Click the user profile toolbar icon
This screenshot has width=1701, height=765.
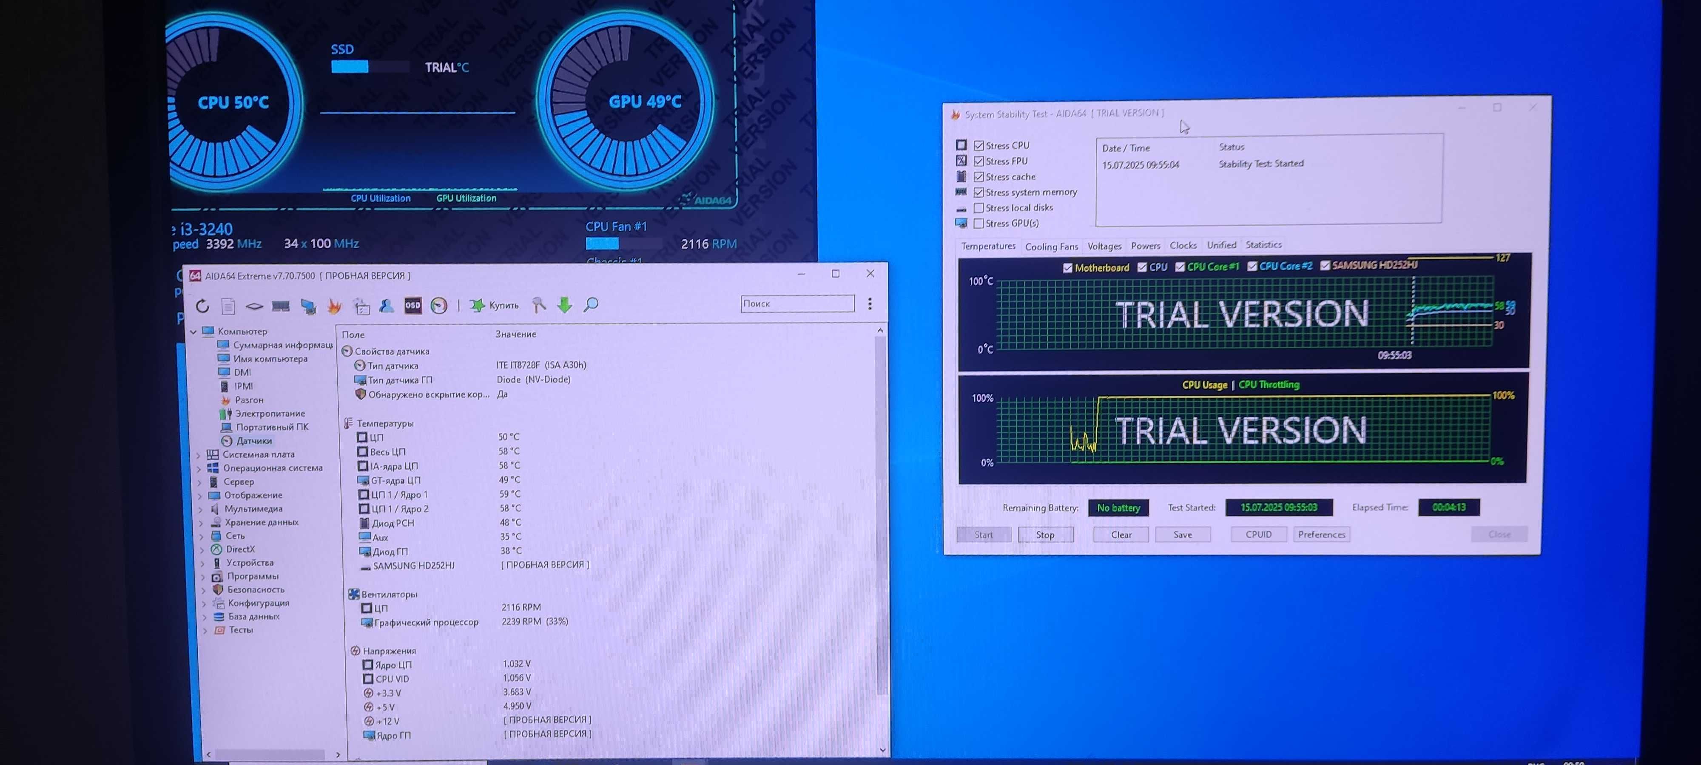pyautogui.click(x=386, y=306)
